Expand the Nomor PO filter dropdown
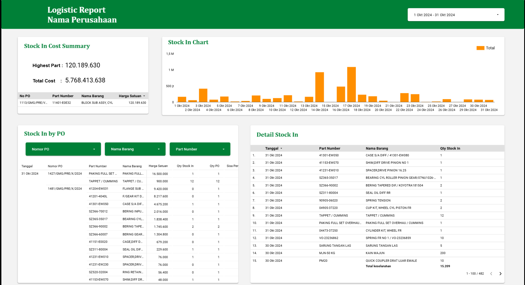Viewport: 525px width, 285px height. 63,149
